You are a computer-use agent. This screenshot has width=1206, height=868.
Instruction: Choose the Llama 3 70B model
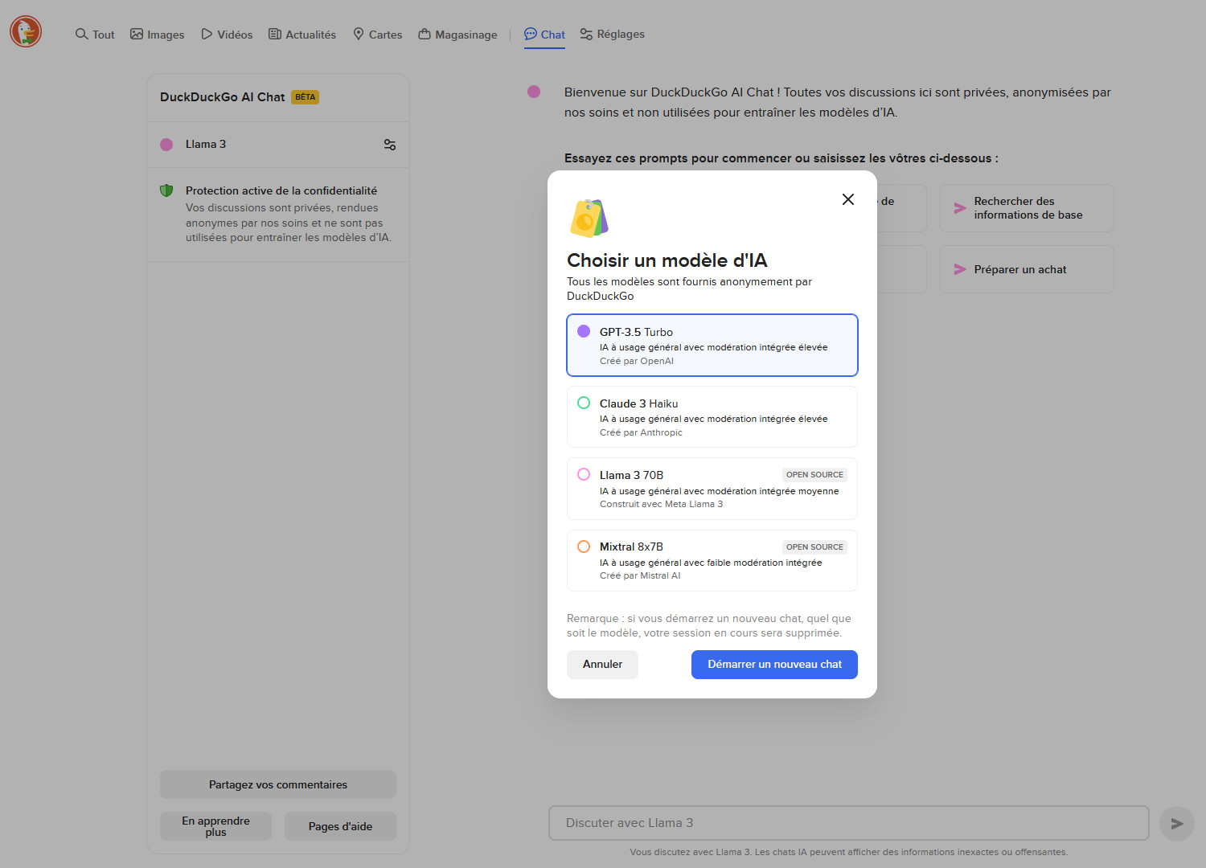(712, 489)
